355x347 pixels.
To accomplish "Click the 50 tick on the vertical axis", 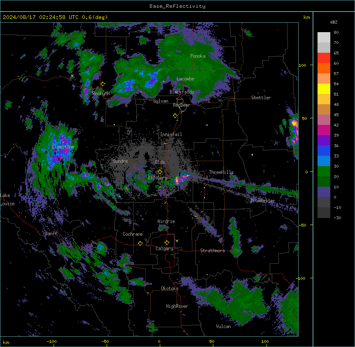I will pos(304,118).
